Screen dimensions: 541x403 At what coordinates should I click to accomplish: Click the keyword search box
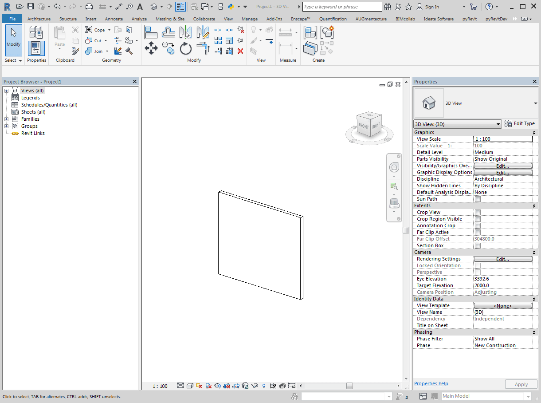pyautogui.click(x=341, y=7)
